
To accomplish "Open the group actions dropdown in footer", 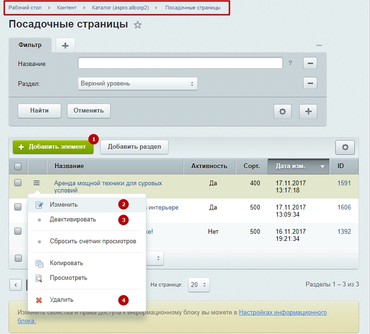I will (154, 258).
